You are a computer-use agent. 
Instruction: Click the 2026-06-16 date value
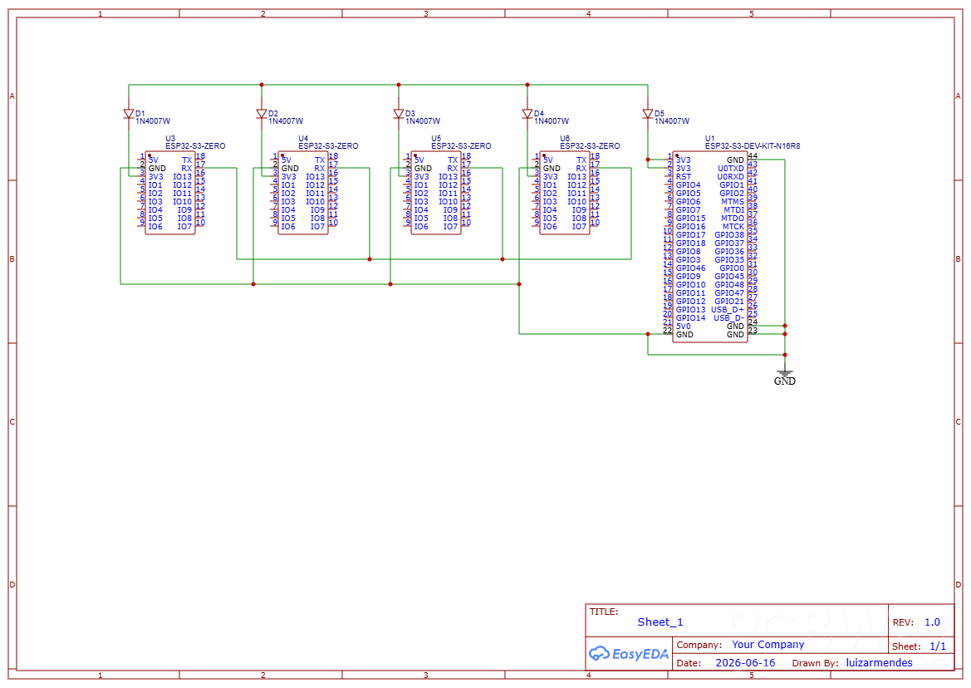[745, 662]
